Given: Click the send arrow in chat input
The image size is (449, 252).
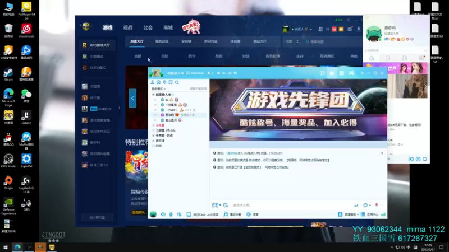Looking at the screenshot, I should [x=356, y=205].
